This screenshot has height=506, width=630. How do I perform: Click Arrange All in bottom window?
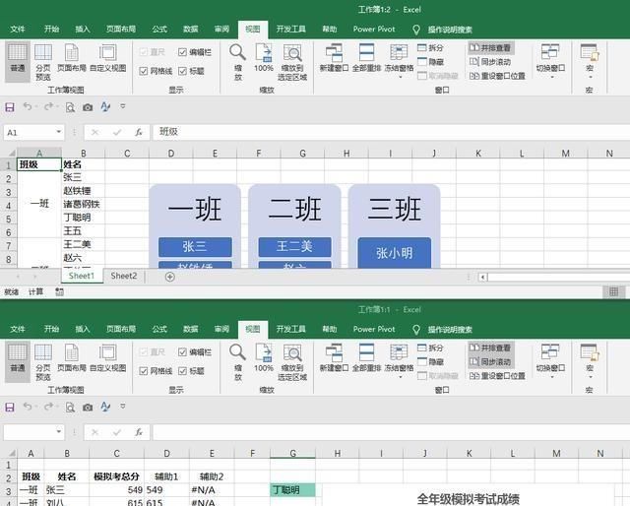[366, 358]
